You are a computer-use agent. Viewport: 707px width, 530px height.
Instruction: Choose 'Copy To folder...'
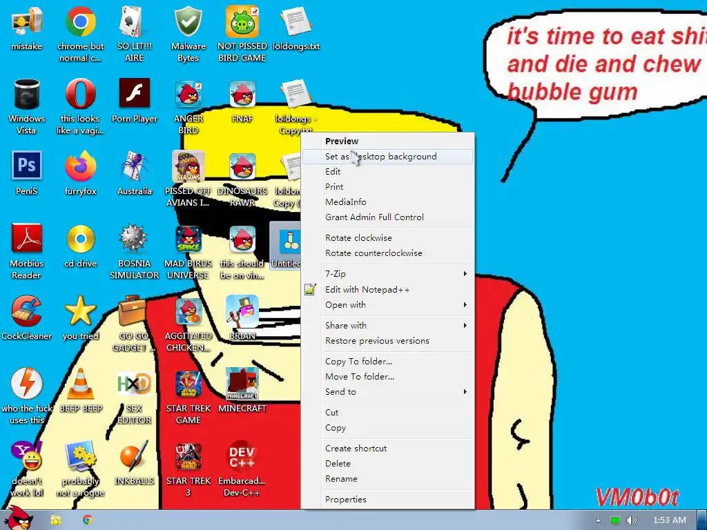[387, 362]
